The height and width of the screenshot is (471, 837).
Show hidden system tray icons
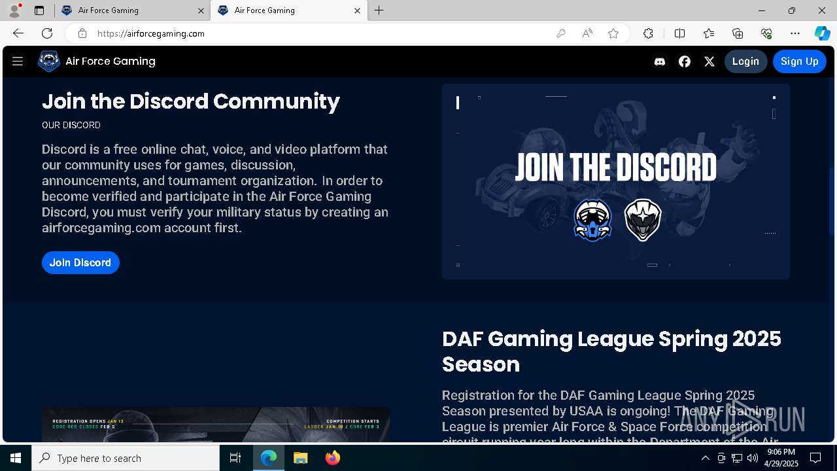coord(705,458)
